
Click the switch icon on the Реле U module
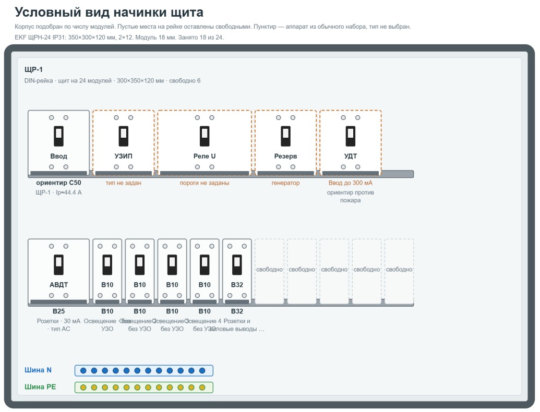205,136
